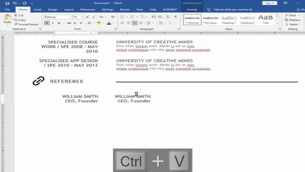Activate Format Painter
This screenshot has height=172, width=305.
[x=26, y=24]
